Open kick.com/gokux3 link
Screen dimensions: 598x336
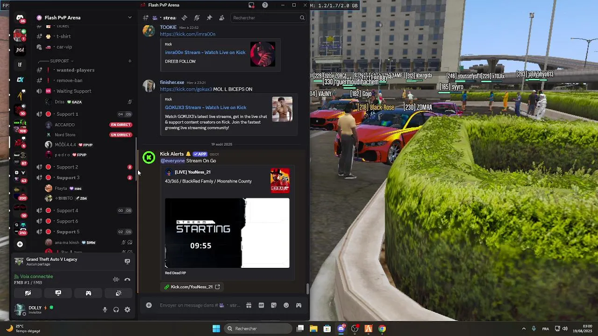point(186,89)
